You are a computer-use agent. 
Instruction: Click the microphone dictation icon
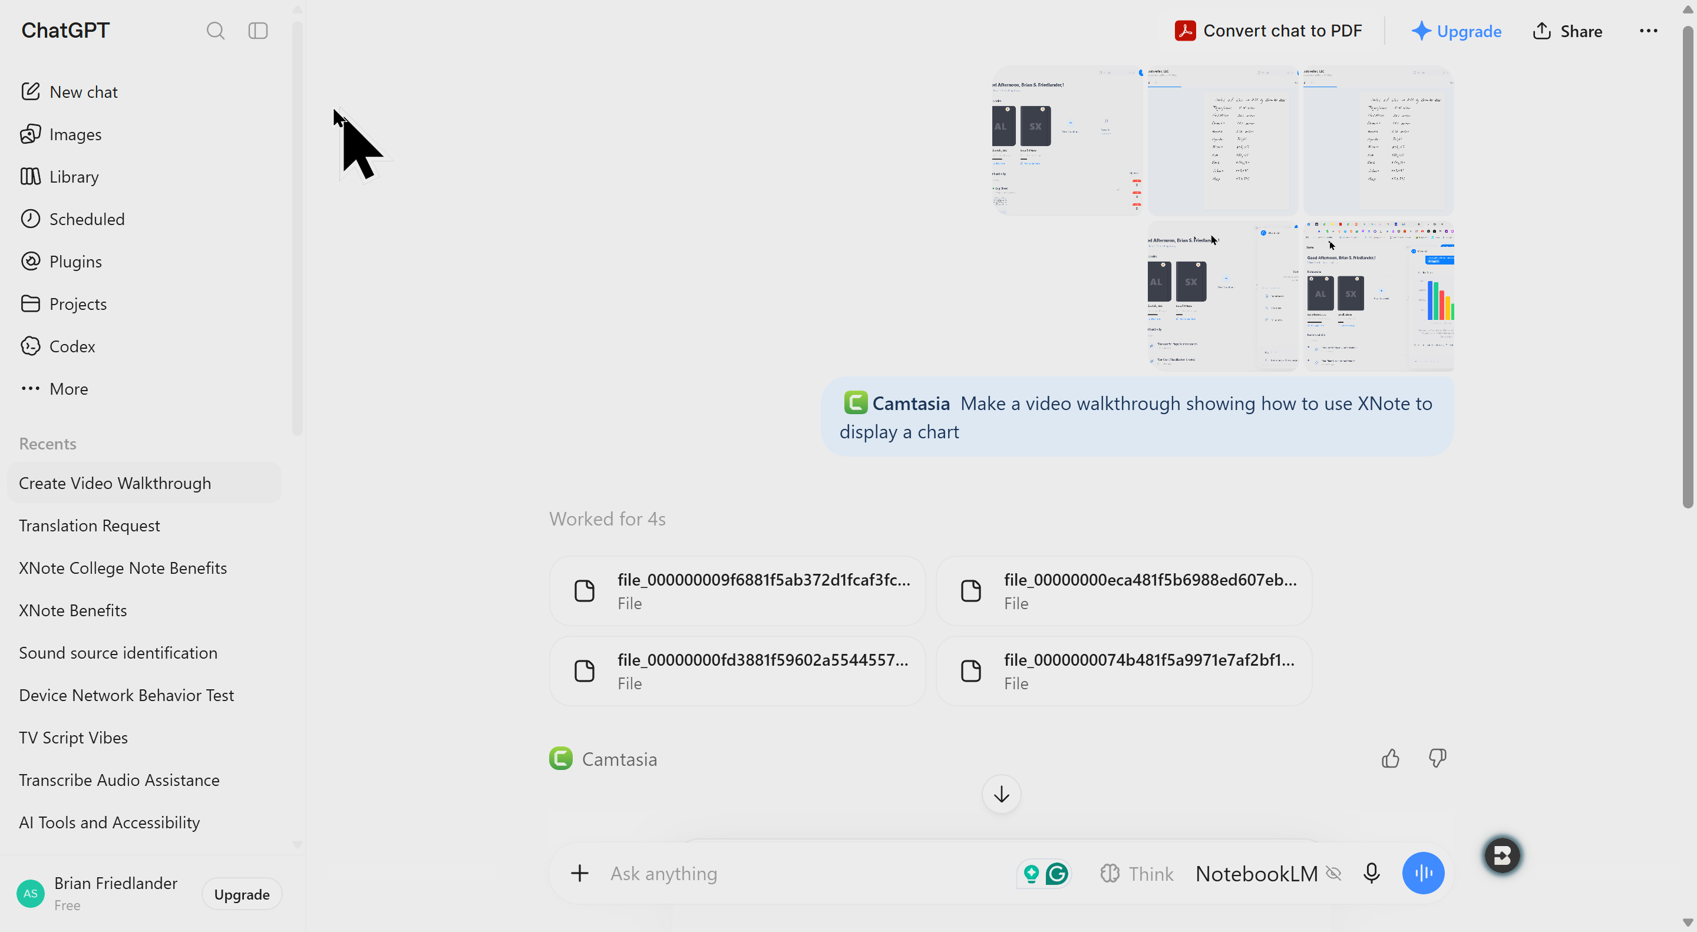(x=1372, y=873)
